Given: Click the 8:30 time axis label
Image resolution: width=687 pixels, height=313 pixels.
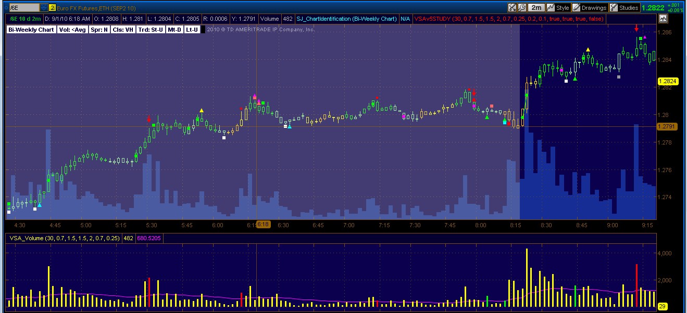Looking at the screenshot, I should pos(546,225).
